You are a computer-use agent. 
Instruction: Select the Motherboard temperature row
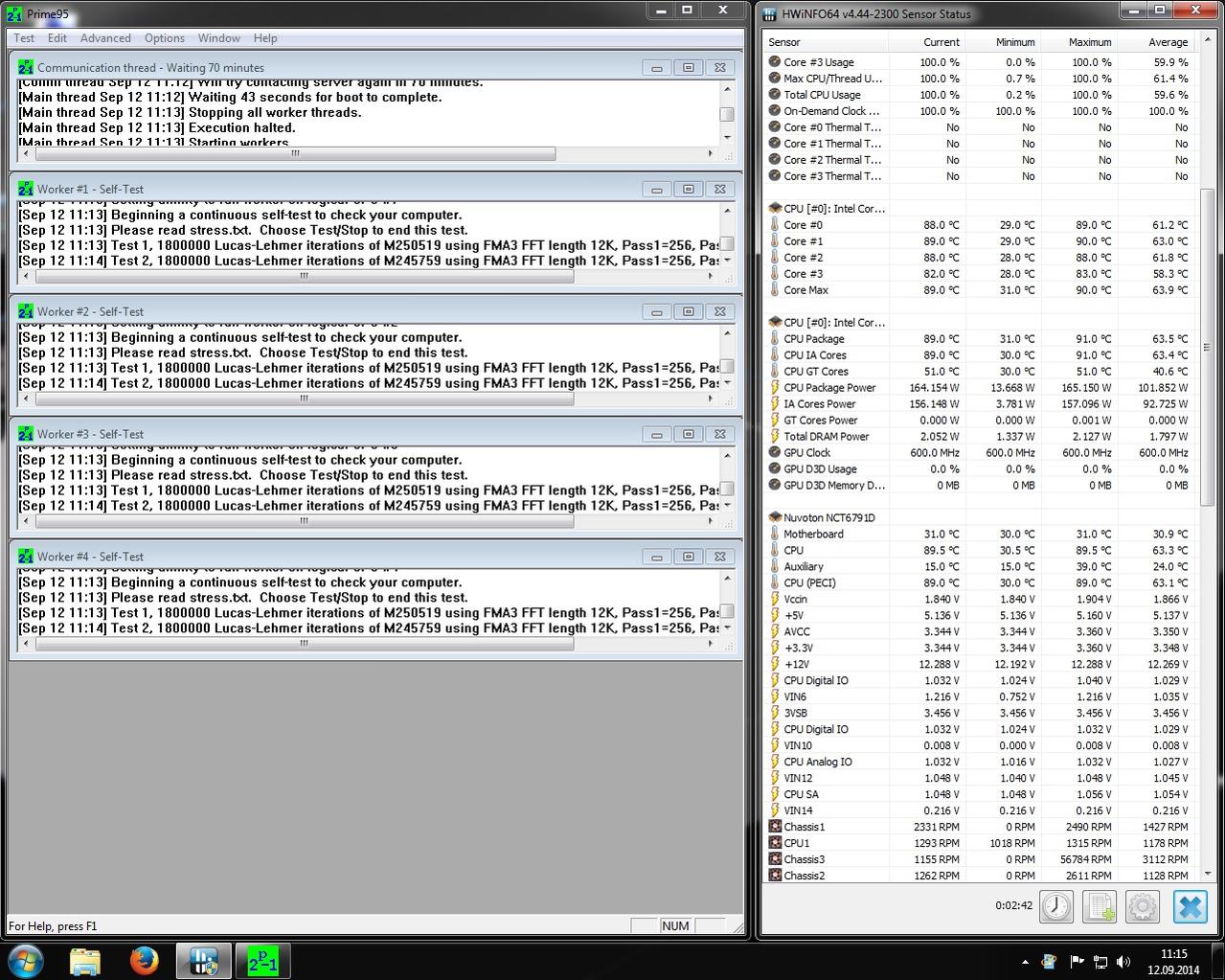coord(979,535)
